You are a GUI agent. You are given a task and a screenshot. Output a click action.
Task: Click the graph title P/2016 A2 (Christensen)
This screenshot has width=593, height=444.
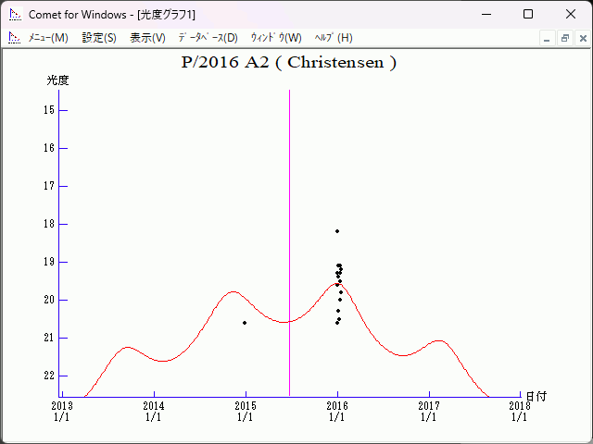(x=289, y=63)
